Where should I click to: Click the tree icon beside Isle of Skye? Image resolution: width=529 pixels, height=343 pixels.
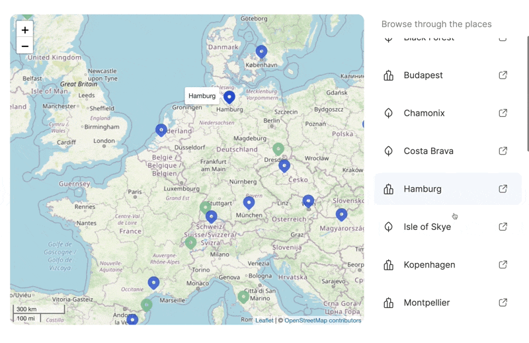pos(388,227)
